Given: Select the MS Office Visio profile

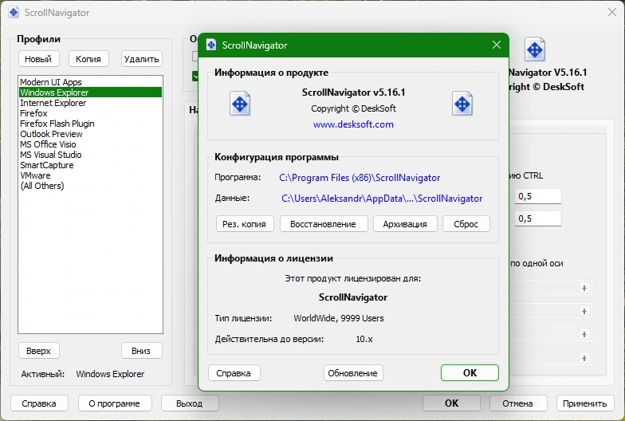Looking at the screenshot, I should 91,144.
